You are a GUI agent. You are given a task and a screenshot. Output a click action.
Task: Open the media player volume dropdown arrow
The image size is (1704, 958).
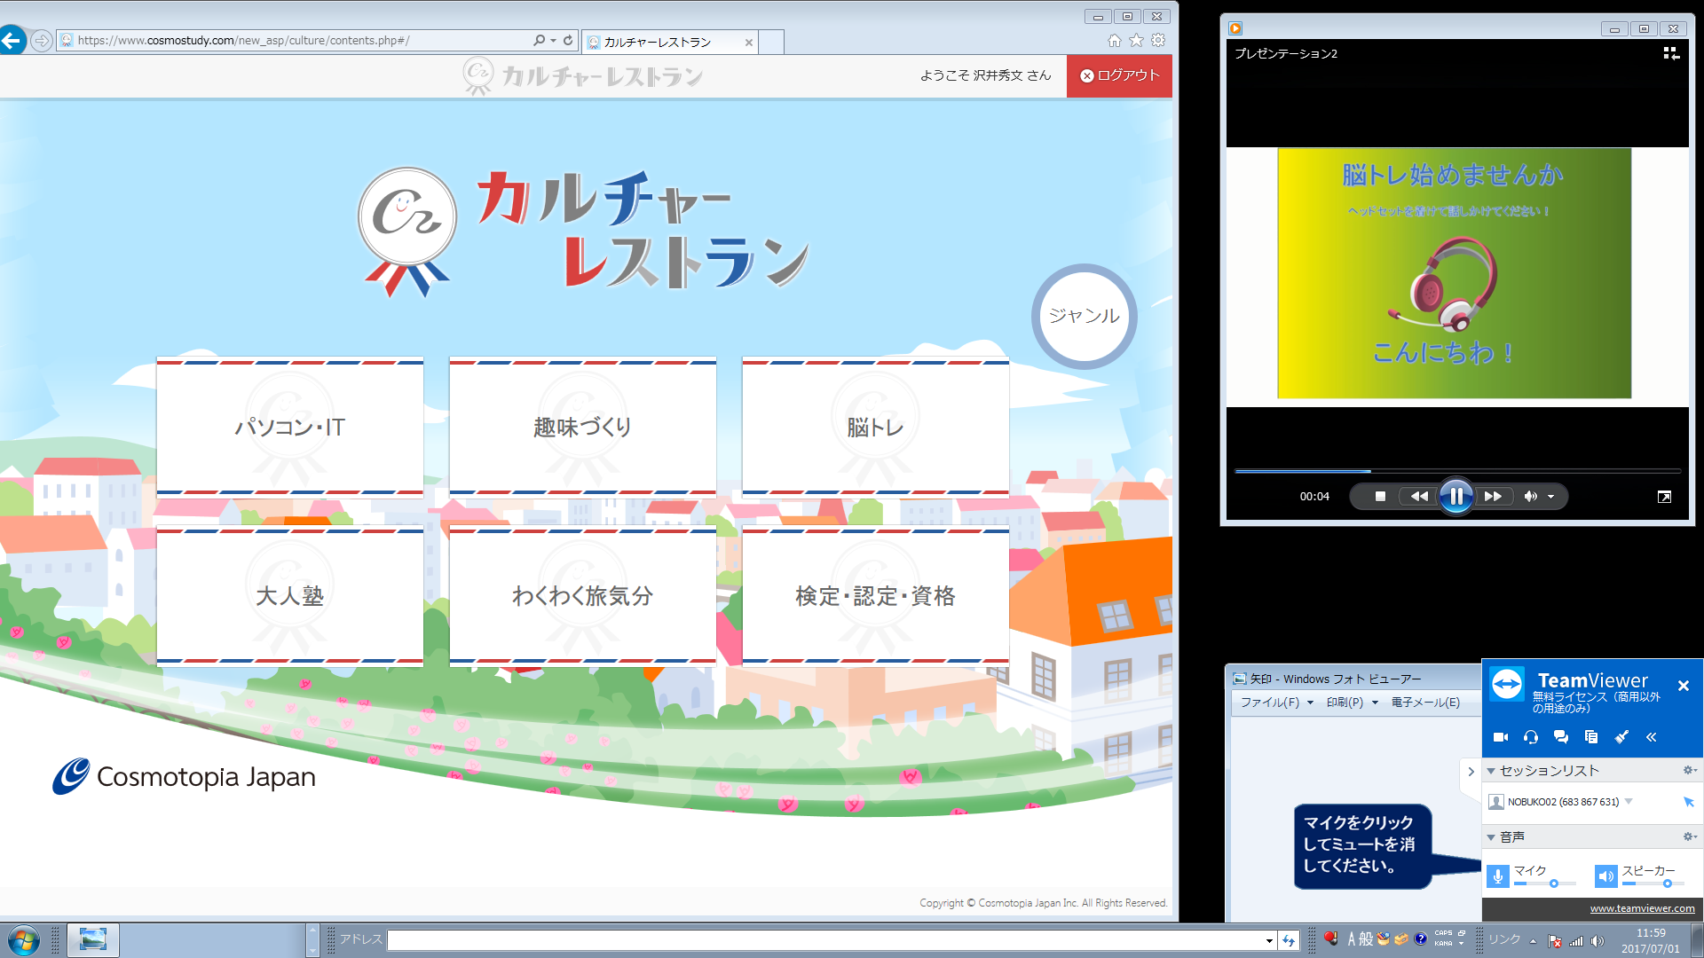click(x=1550, y=497)
